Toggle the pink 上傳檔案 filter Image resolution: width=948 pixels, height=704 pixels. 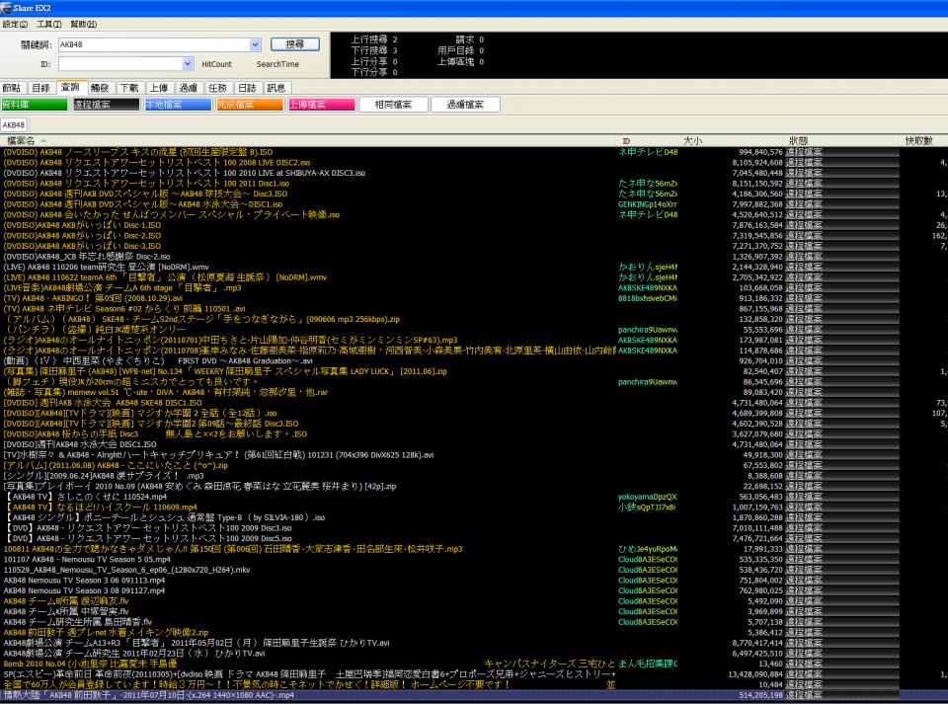pos(319,105)
